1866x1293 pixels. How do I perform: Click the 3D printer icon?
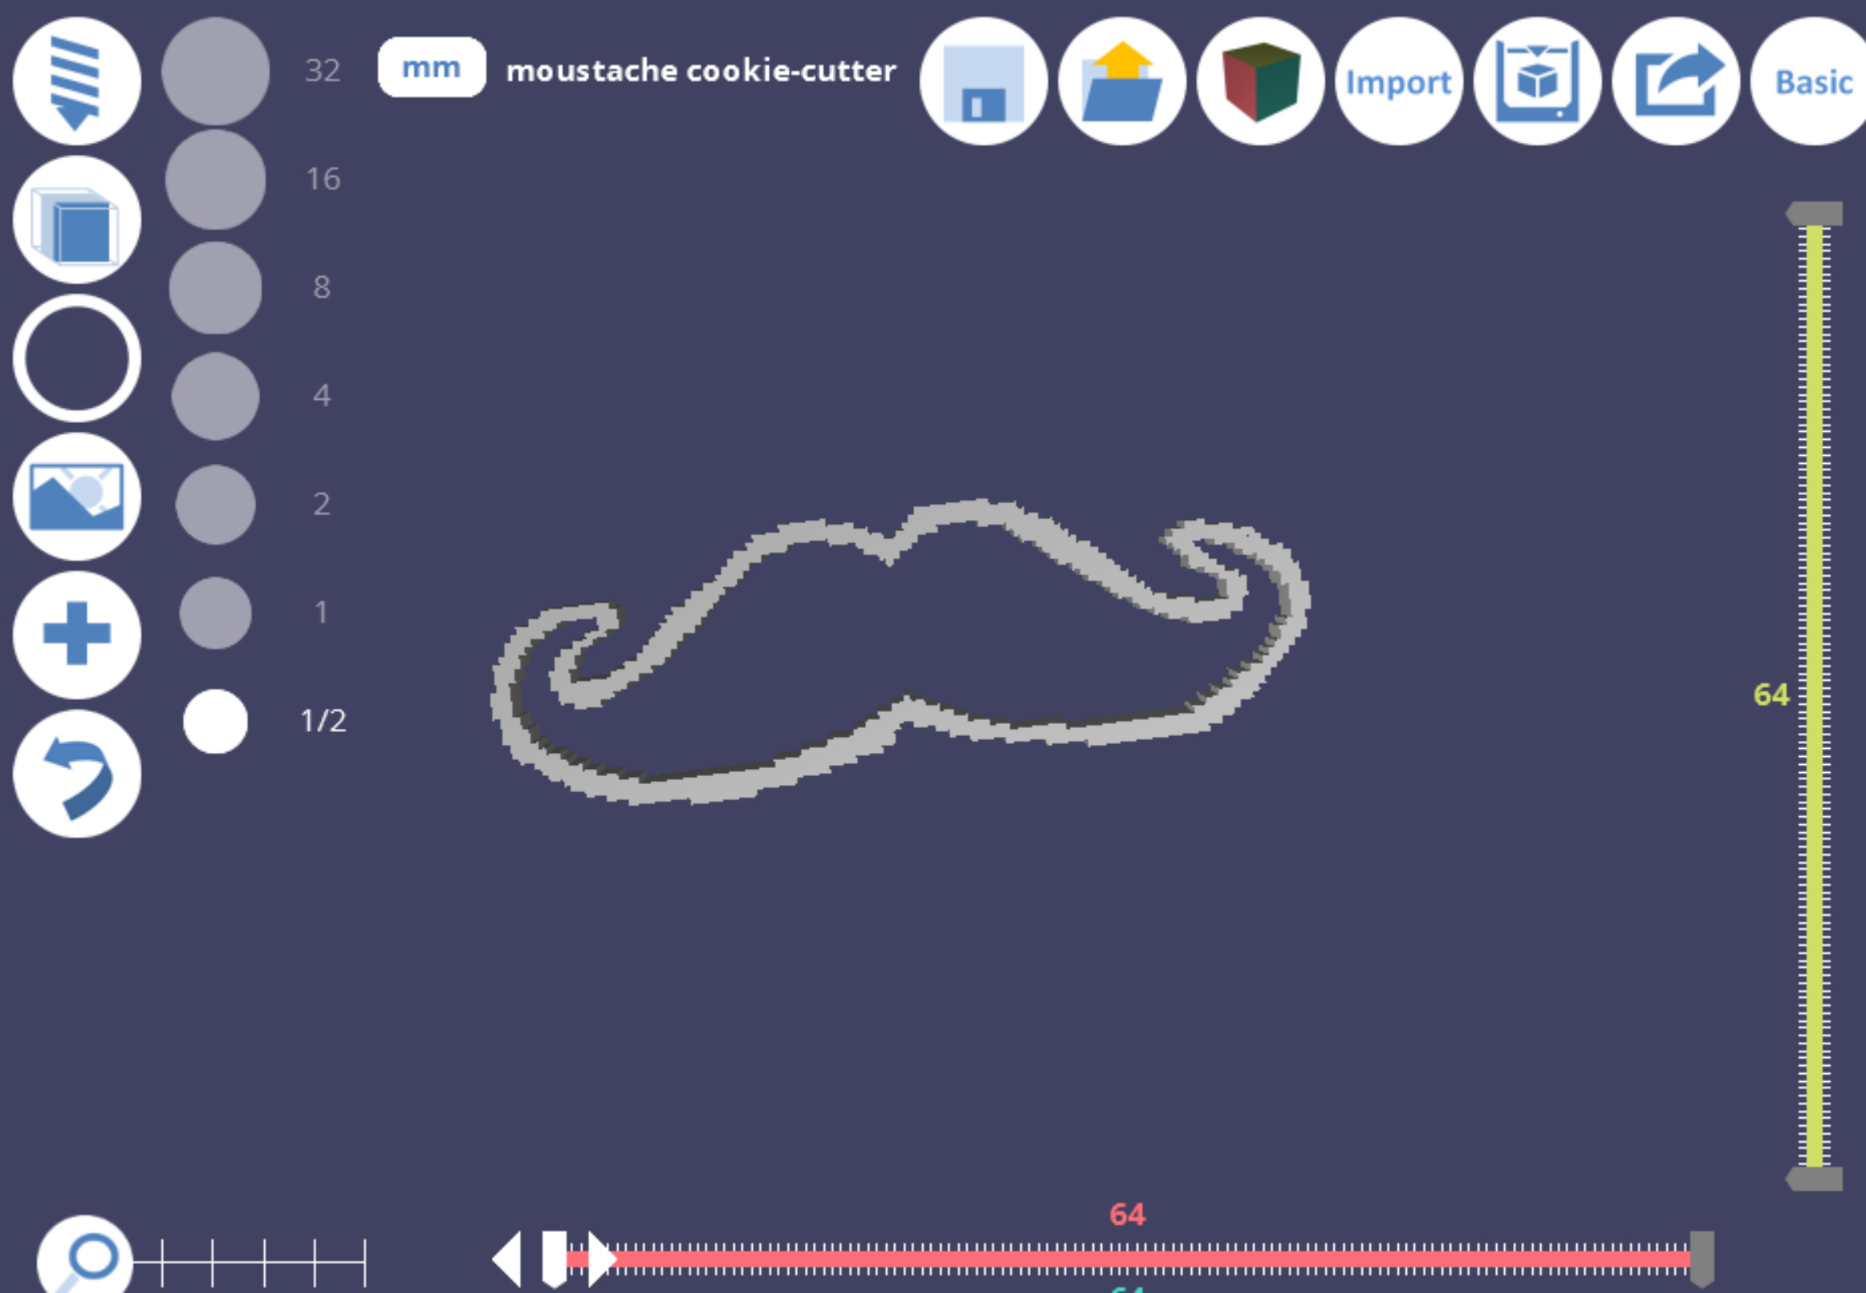1536,81
